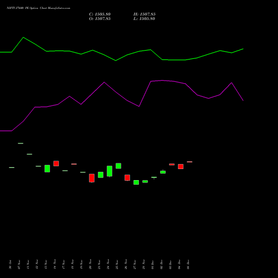Click the red candlestick above 04 Dec
Image resolution: width=278 pixels, height=278 pixels.
coord(181,166)
